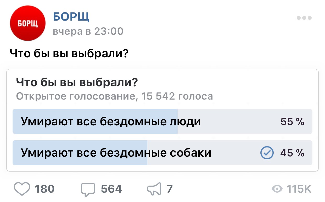Click the bold poll title inside the card
Viewport: 325px width, 202px height.
click(77, 83)
